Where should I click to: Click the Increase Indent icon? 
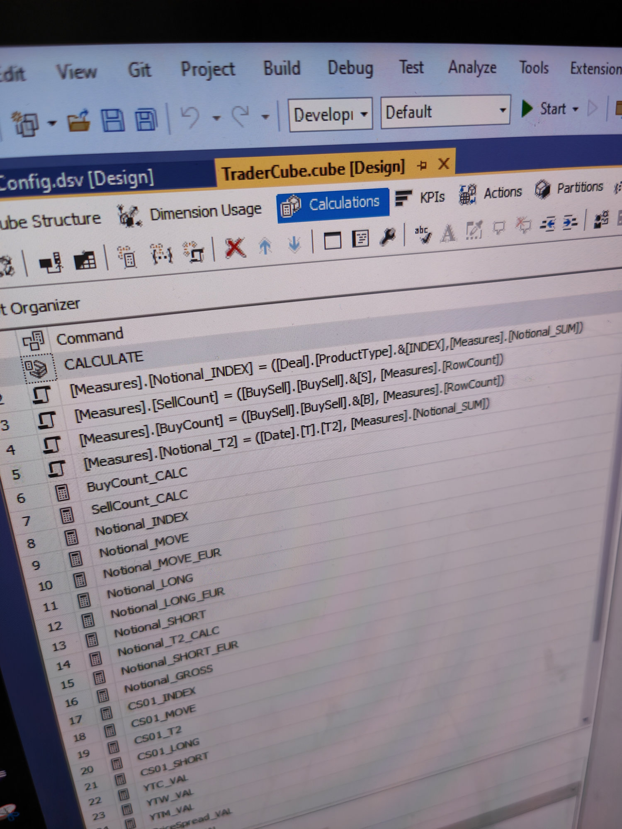click(570, 223)
